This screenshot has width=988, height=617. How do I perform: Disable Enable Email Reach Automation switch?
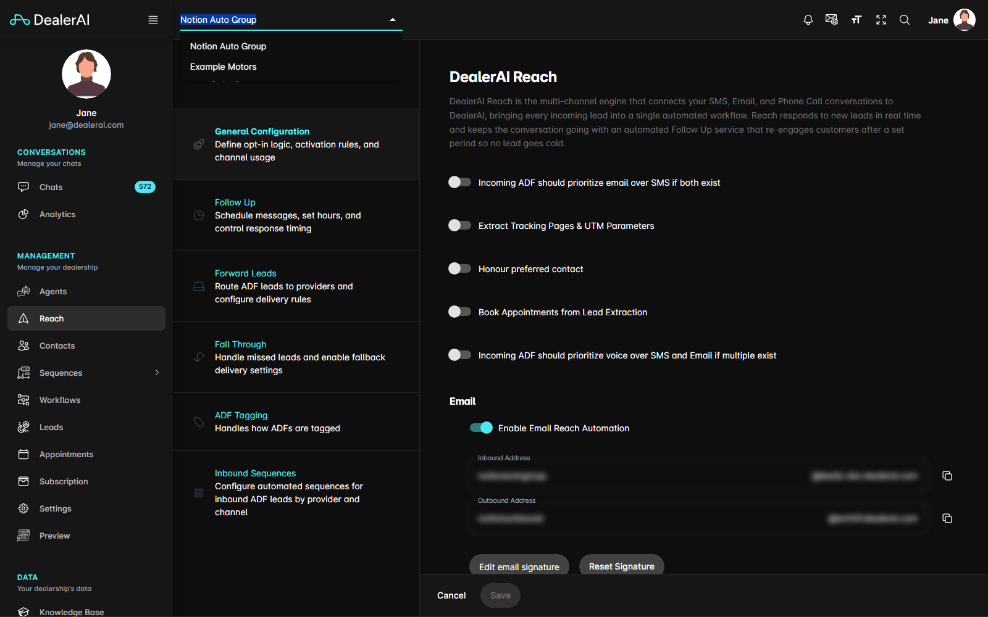481,428
